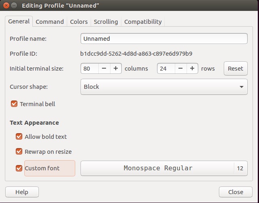Switch to the Colors tab

(79, 21)
